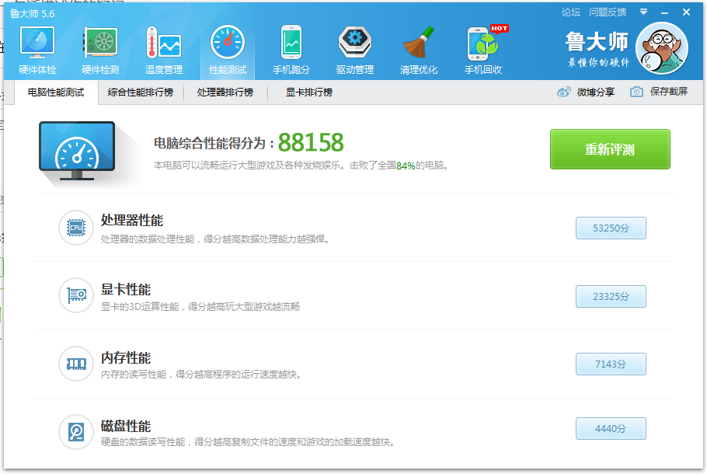This screenshot has height=474, width=707.
Task: Open the 论坛 forum link
Action: coord(571,12)
